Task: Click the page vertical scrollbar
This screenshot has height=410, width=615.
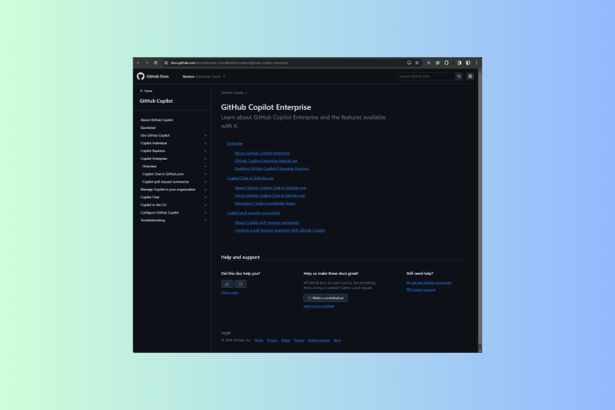Action: [480, 211]
